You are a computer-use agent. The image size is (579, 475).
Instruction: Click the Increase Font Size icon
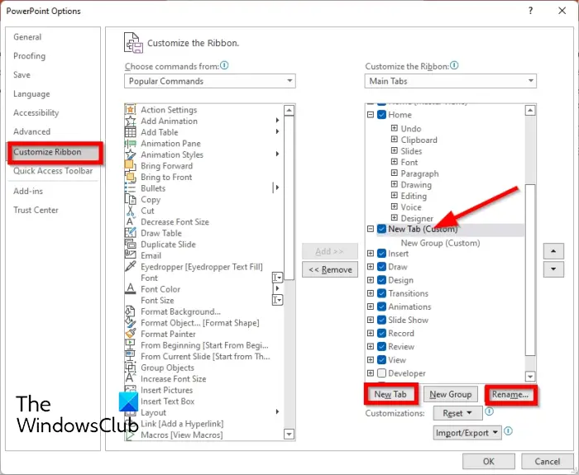click(130, 378)
